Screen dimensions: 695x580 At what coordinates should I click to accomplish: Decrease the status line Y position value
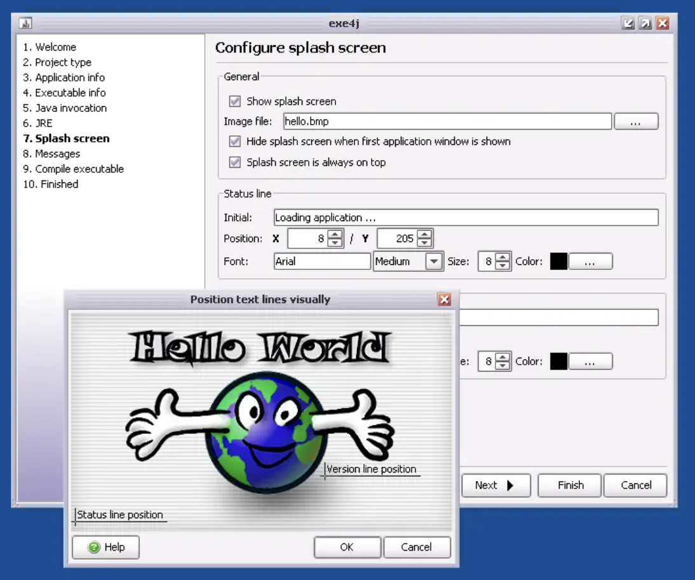coord(425,243)
